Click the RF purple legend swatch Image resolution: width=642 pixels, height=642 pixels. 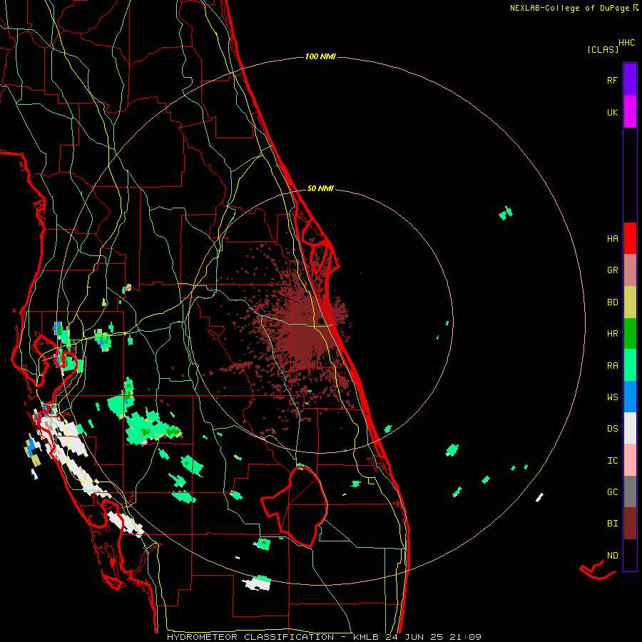tap(630, 80)
